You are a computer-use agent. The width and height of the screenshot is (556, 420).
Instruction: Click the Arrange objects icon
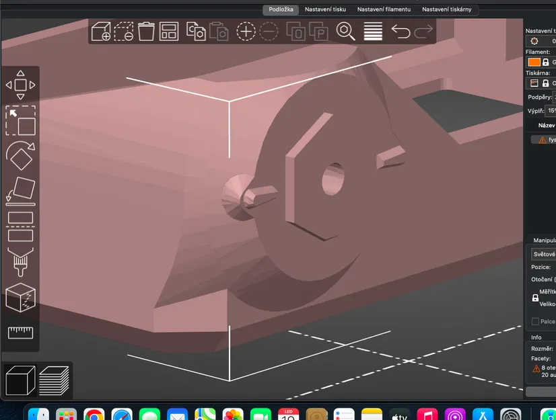169,32
